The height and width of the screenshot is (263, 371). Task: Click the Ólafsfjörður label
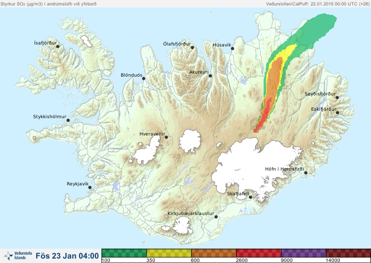click(177, 44)
